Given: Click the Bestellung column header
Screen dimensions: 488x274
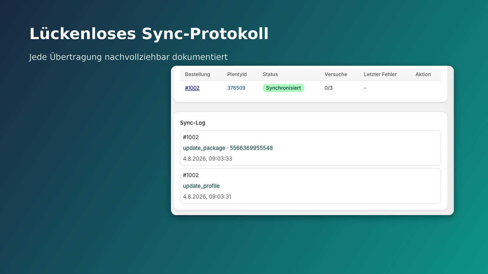Looking at the screenshot, I should (x=197, y=74).
